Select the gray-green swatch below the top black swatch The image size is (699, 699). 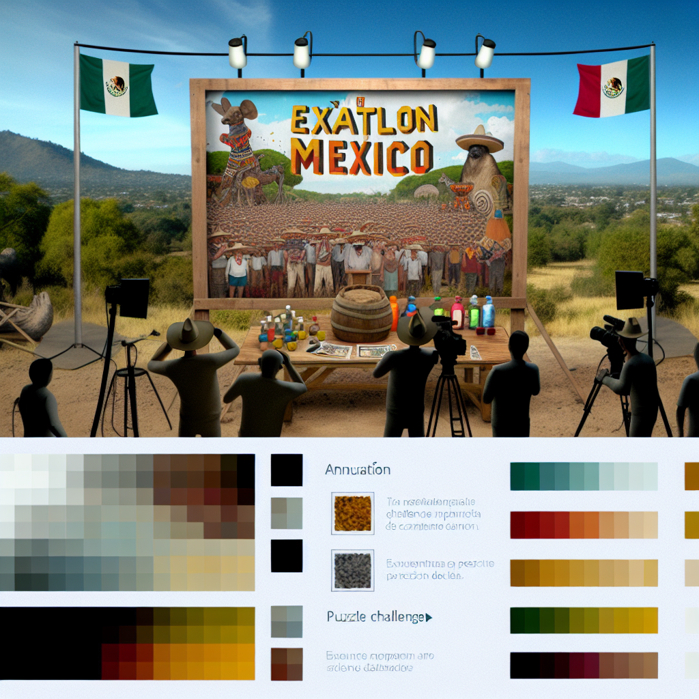(287, 513)
